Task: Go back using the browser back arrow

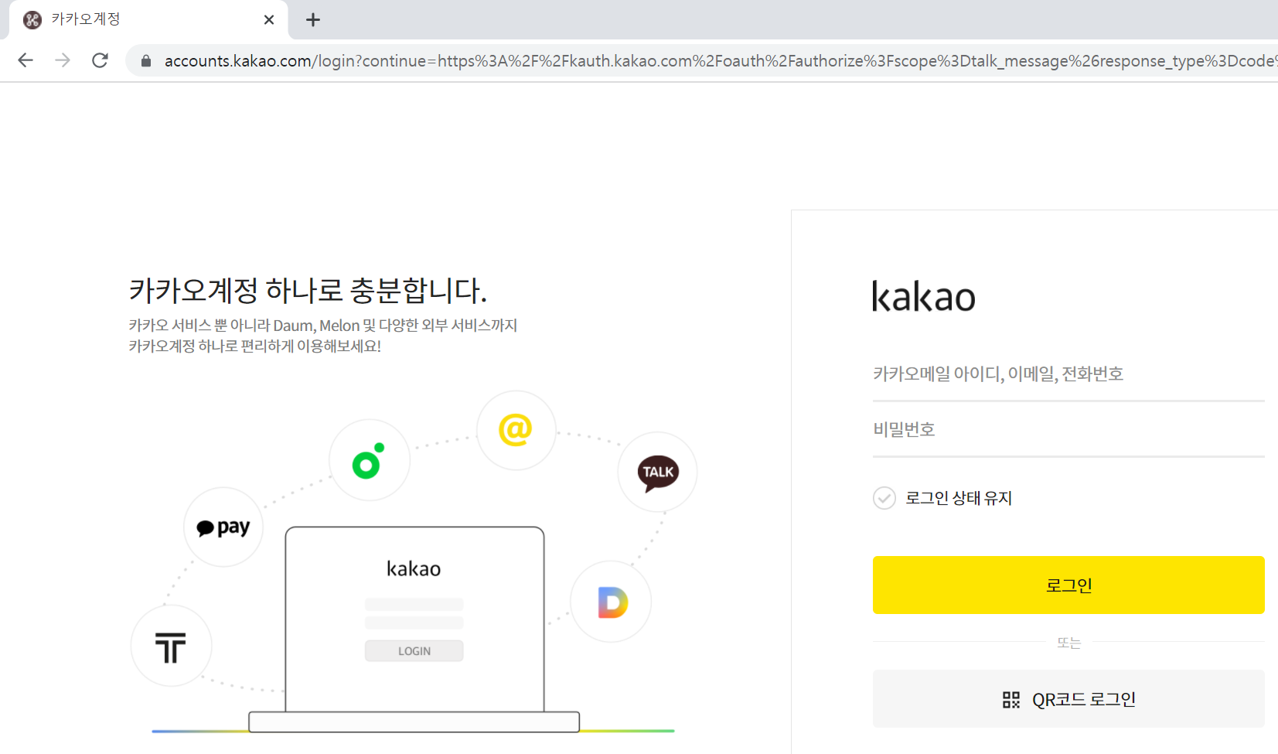Action: [x=26, y=60]
